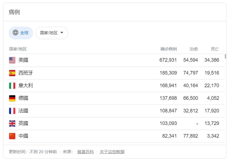The height and width of the screenshot is (162, 230).
Task: Click the France flag icon
Action: click(12, 110)
